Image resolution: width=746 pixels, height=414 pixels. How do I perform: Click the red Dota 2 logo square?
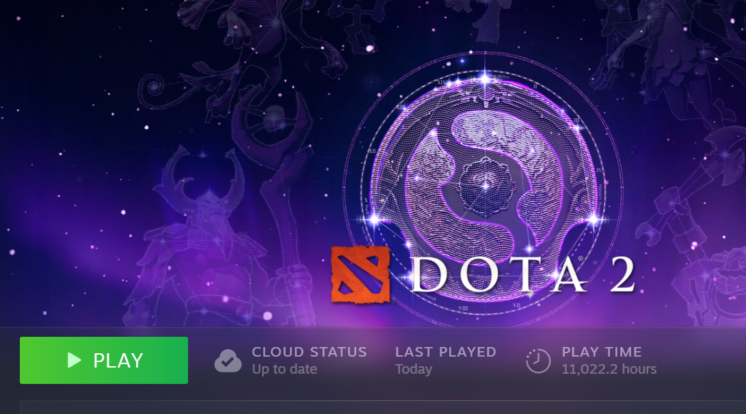coord(360,274)
